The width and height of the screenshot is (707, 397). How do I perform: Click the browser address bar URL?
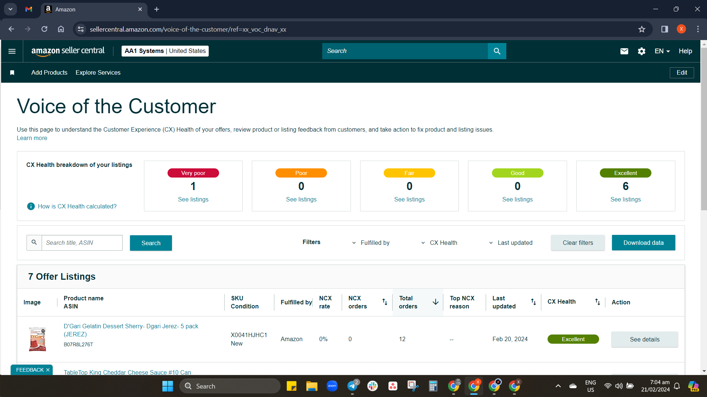tap(188, 29)
